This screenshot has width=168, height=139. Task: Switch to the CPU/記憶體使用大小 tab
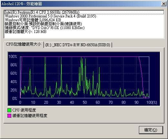[24, 44]
